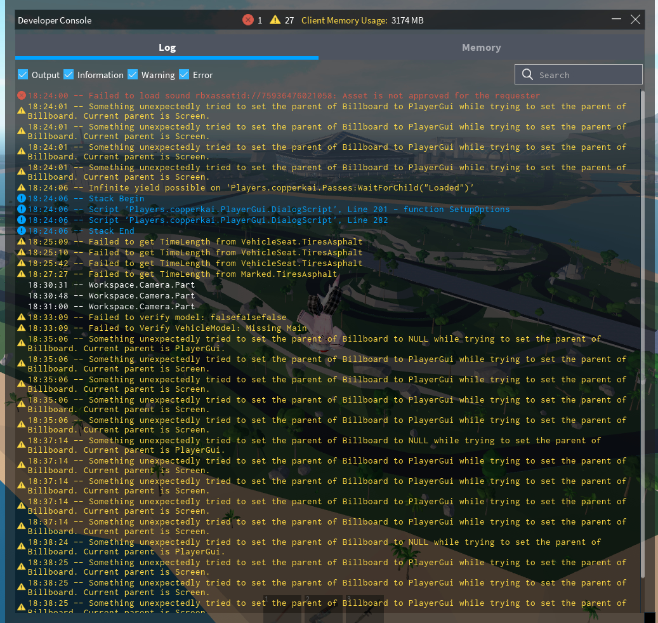Click the info icon next to Stack End

coord(22,231)
